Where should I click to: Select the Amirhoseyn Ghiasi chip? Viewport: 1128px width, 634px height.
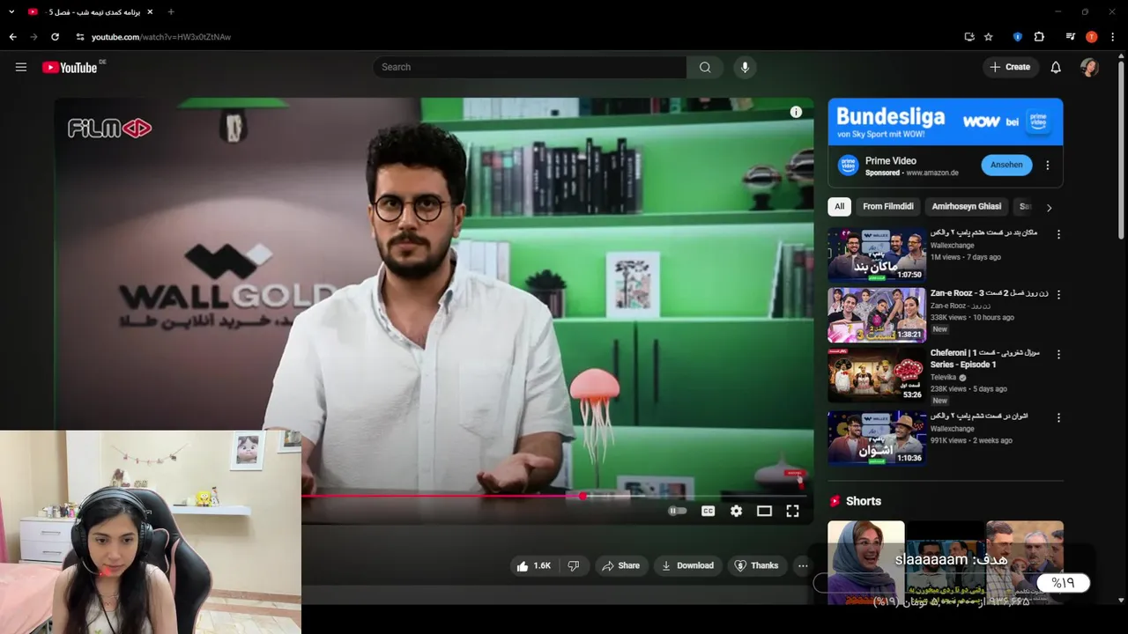[x=967, y=206]
